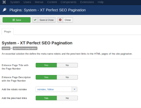This screenshot has width=141, height=108.
Task: Set Enhance Page Description to Yes
Action: click(46, 77)
